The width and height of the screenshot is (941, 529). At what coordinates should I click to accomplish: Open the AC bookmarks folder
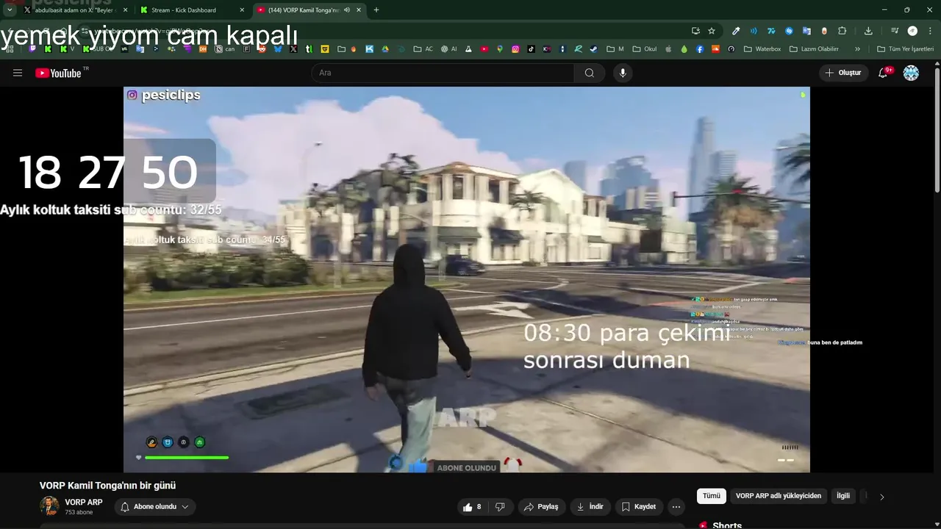pyautogui.click(x=423, y=49)
